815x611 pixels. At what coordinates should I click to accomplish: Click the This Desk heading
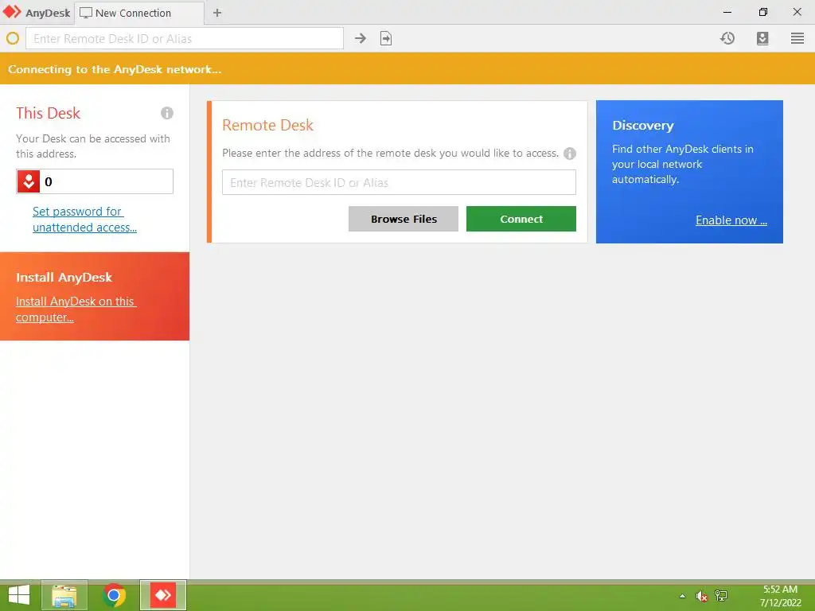click(48, 113)
